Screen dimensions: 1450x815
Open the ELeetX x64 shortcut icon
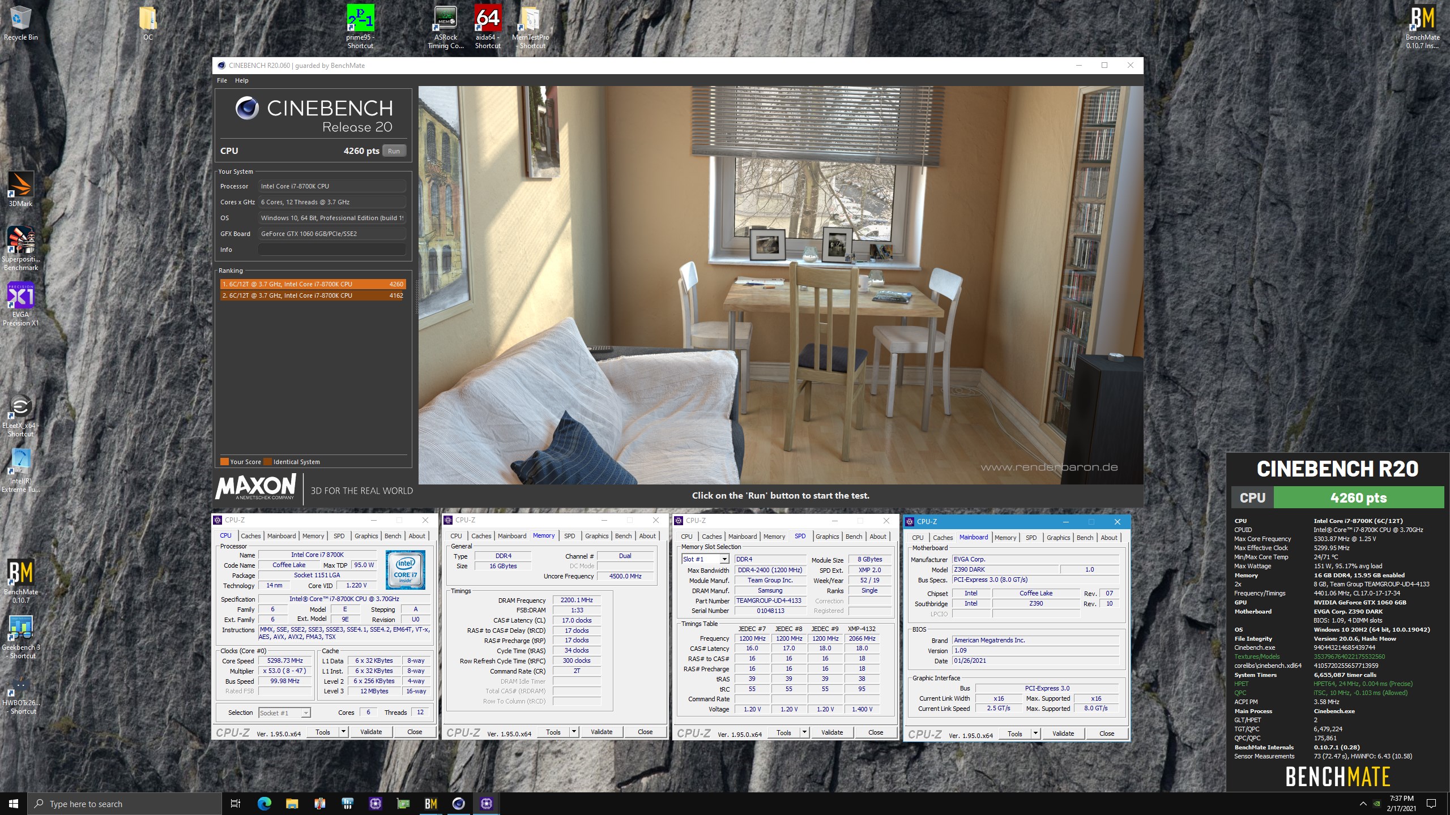pyautogui.click(x=20, y=415)
